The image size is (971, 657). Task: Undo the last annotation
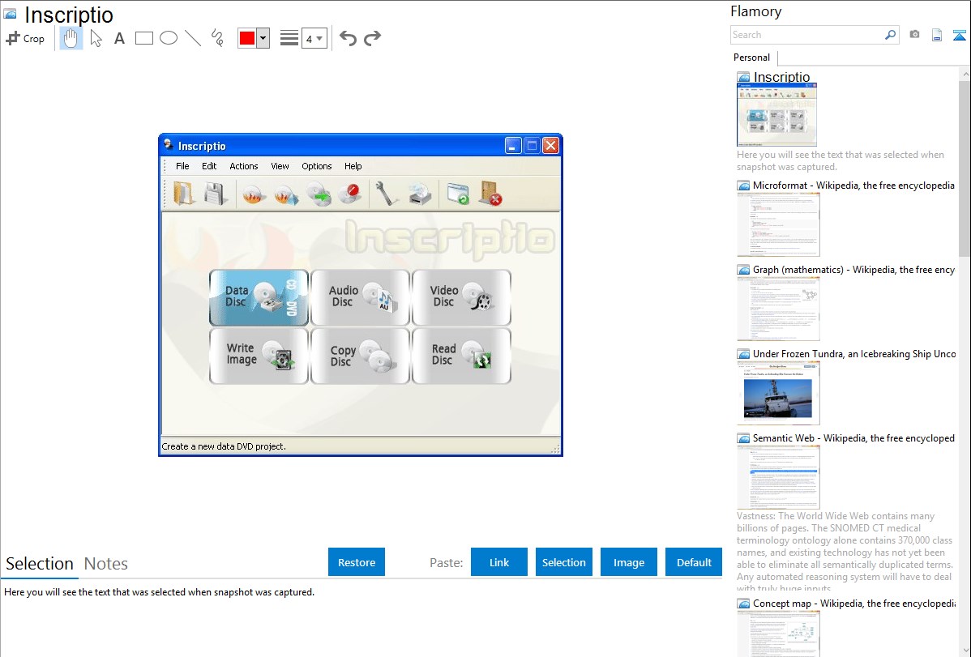(x=348, y=38)
